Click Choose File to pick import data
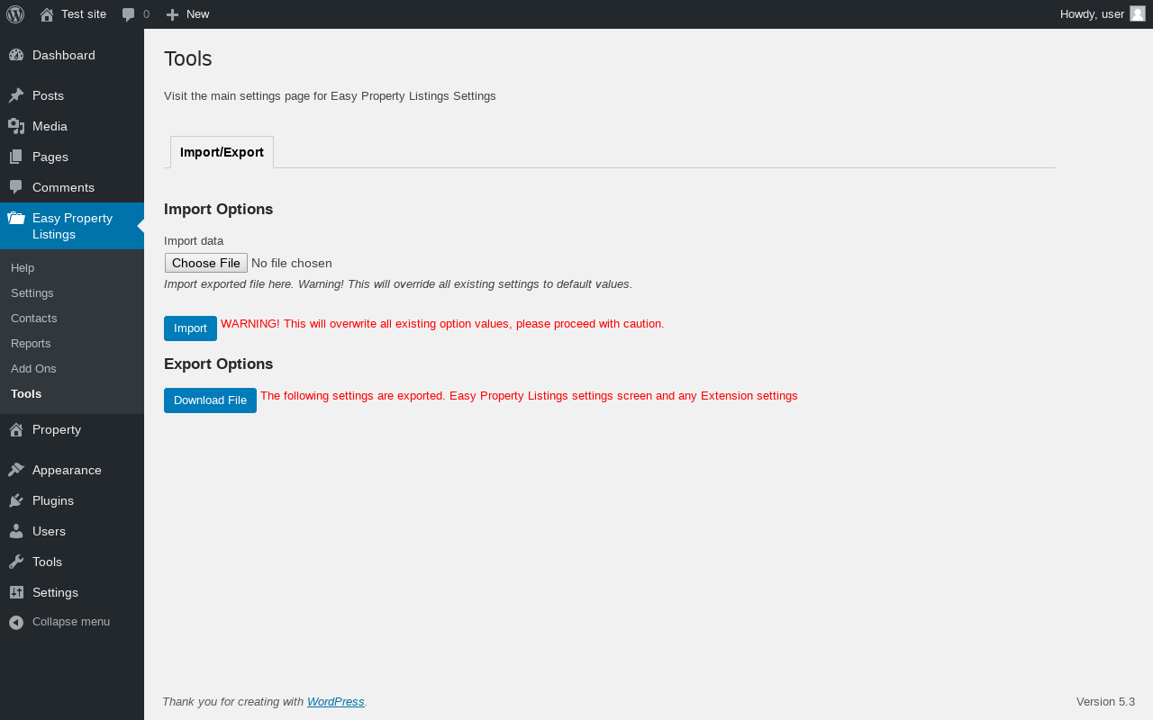This screenshot has width=1153, height=720. 206,263
